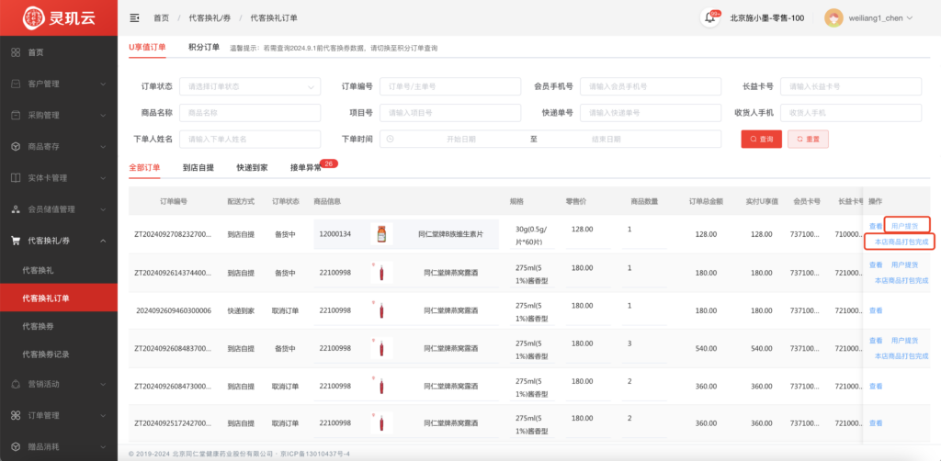Screen dimensions: 941x461
Task: Open the notification bell icon
Action: point(710,18)
